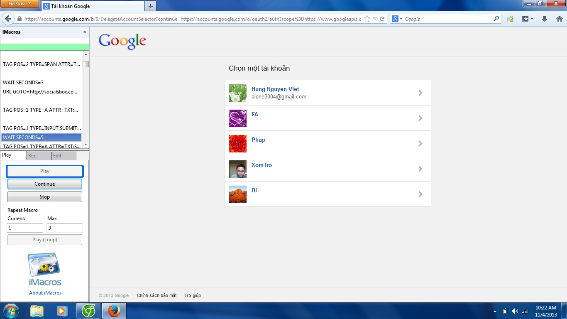Bookmark this page with the star icon
The height and width of the screenshot is (319, 567).
click(x=367, y=19)
